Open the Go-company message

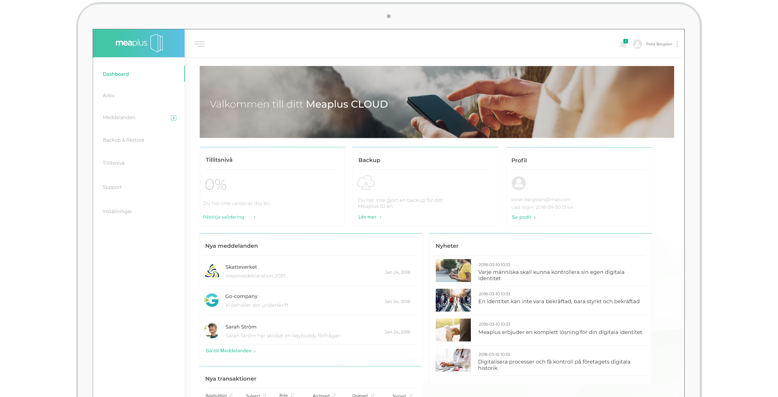(x=310, y=301)
